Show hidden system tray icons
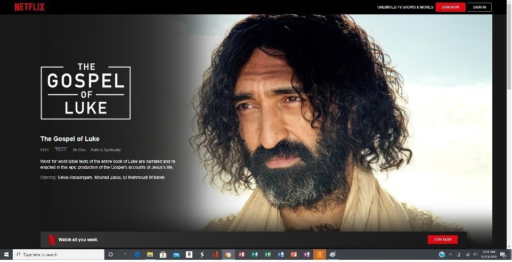 point(450,255)
